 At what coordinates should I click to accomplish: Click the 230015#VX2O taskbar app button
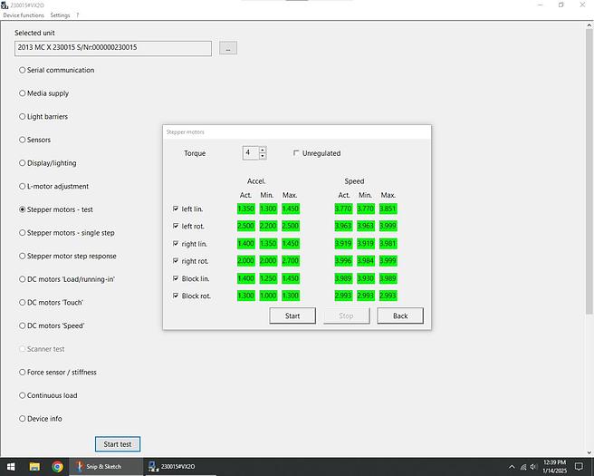pos(177,466)
